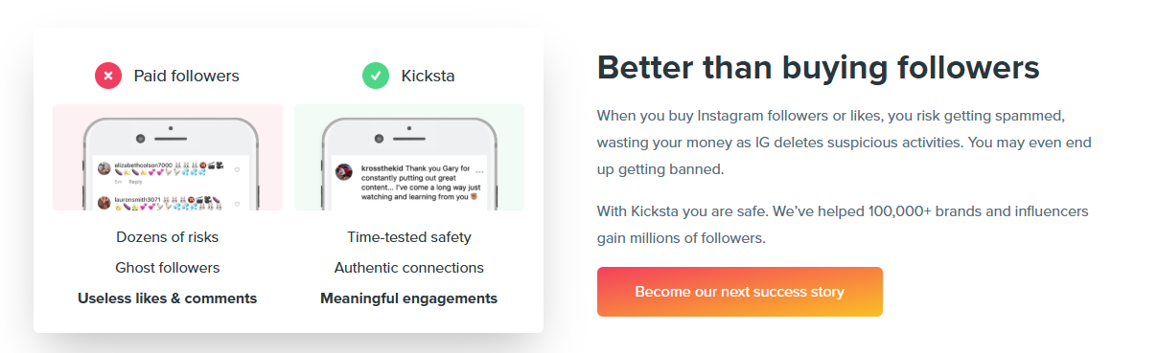Click the Kicksta column label
The image size is (1158, 353).
(428, 76)
